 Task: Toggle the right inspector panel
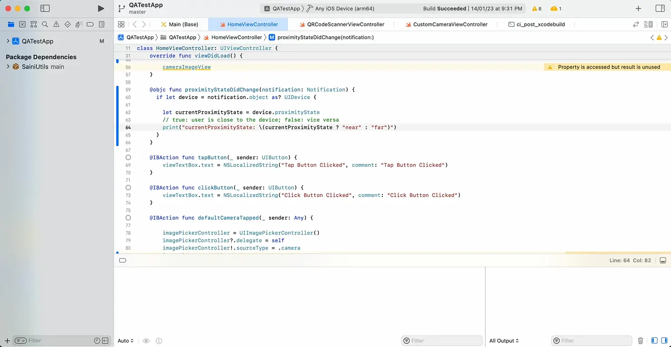pyautogui.click(x=660, y=9)
